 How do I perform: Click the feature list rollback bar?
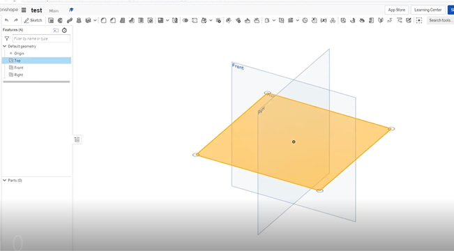[36, 82]
